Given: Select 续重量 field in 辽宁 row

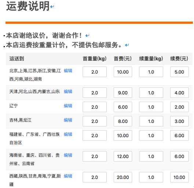Looking at the screenshot, I should [151, 107].
